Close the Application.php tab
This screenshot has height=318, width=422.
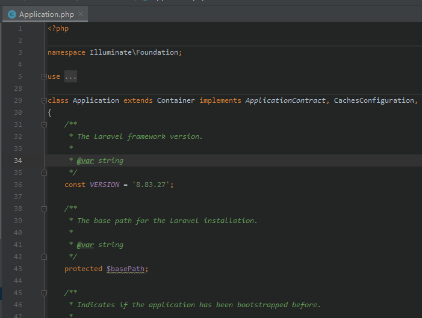tap(81, 14)
